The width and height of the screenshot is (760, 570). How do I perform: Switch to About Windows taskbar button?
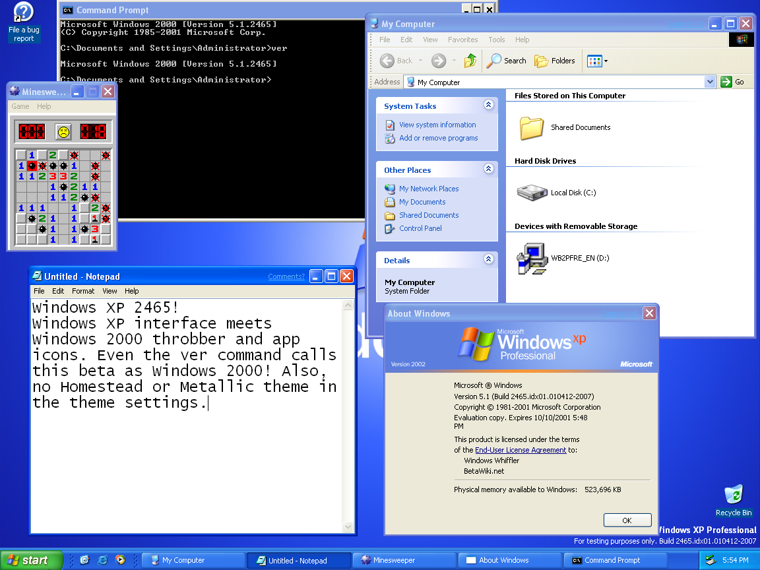click(510, 560)
